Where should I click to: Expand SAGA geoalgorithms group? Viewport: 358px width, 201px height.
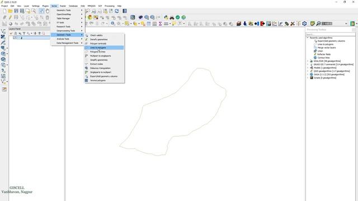[308, 74]
